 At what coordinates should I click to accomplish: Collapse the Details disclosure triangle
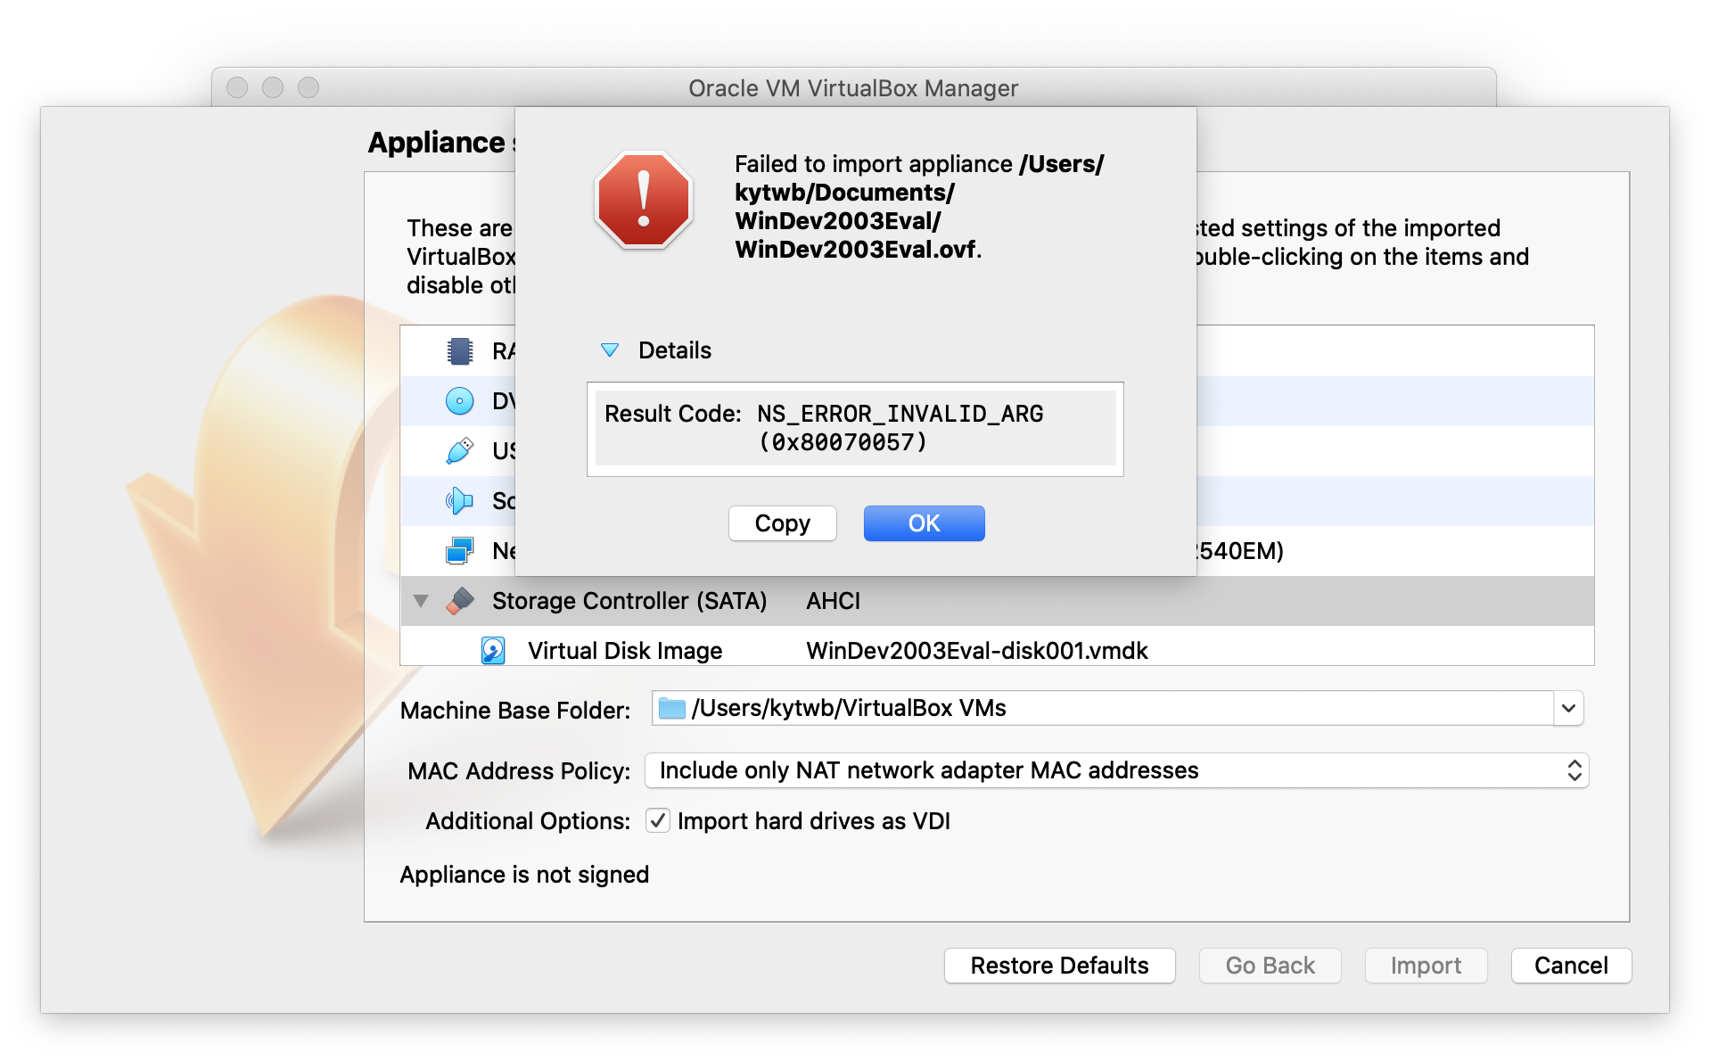click(610, 350)
